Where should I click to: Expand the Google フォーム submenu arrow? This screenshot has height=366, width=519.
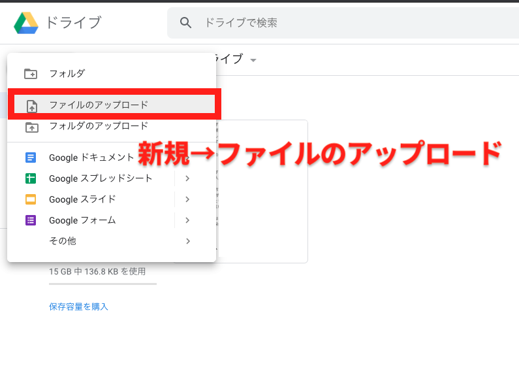[x=187, y=220]
